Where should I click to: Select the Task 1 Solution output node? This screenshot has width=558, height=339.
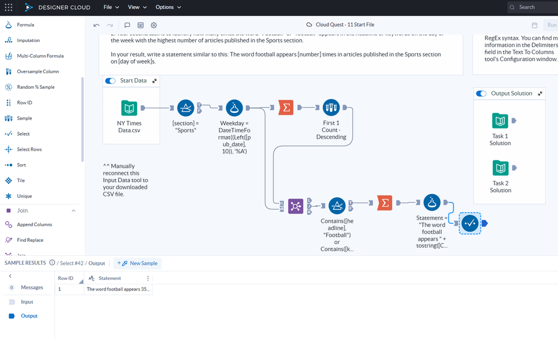tap(500, 121)
